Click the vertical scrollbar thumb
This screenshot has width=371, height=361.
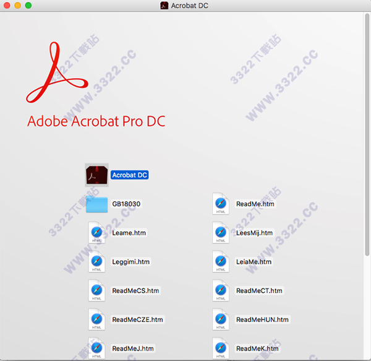pos(367,134)
